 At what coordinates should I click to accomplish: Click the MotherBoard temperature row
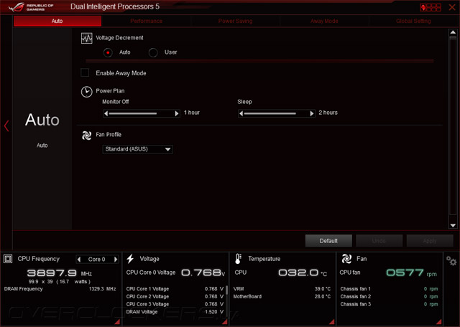(x=282, y=297)
